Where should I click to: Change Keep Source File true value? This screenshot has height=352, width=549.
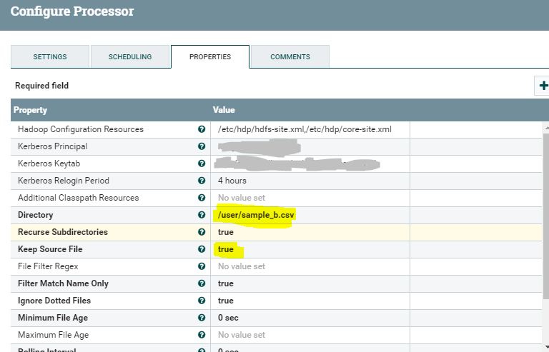point(227,250)
